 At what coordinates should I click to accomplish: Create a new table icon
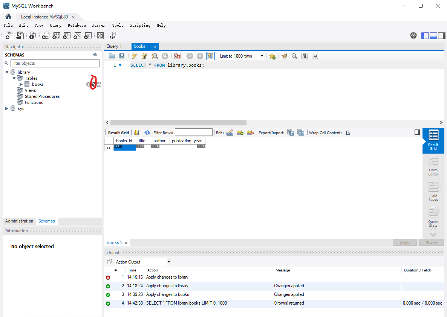tap(56, 36)
